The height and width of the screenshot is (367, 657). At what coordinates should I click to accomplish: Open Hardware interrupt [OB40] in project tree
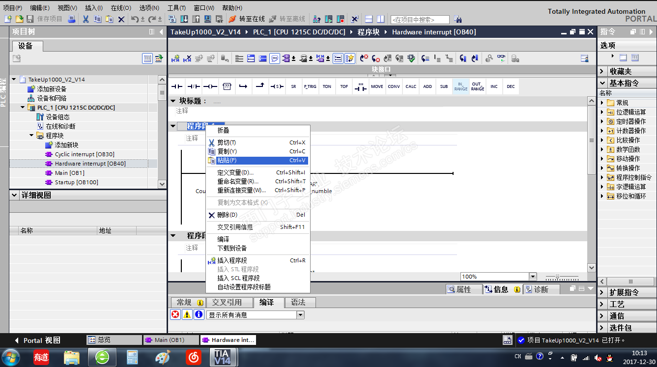90,164
